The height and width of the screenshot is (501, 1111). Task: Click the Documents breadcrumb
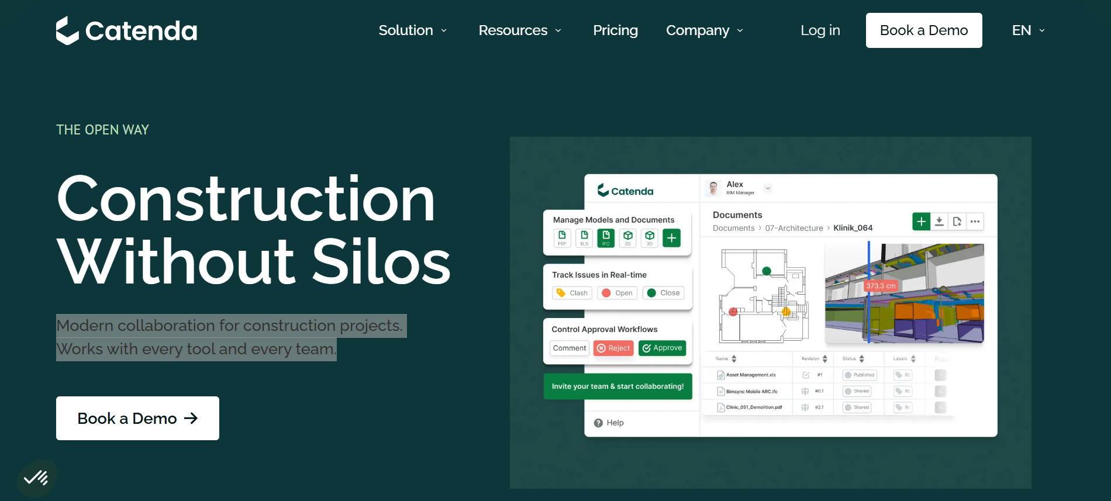tap(733, 228)
